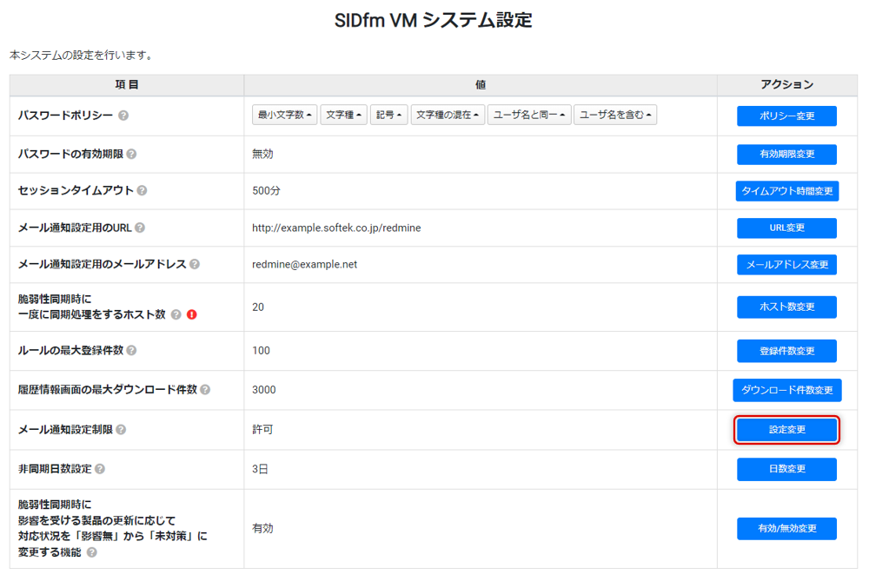Expand the ユーザ名と同一 dropdown
The width and height of the screenshot is (869, 581).
(x=529, y=115)
